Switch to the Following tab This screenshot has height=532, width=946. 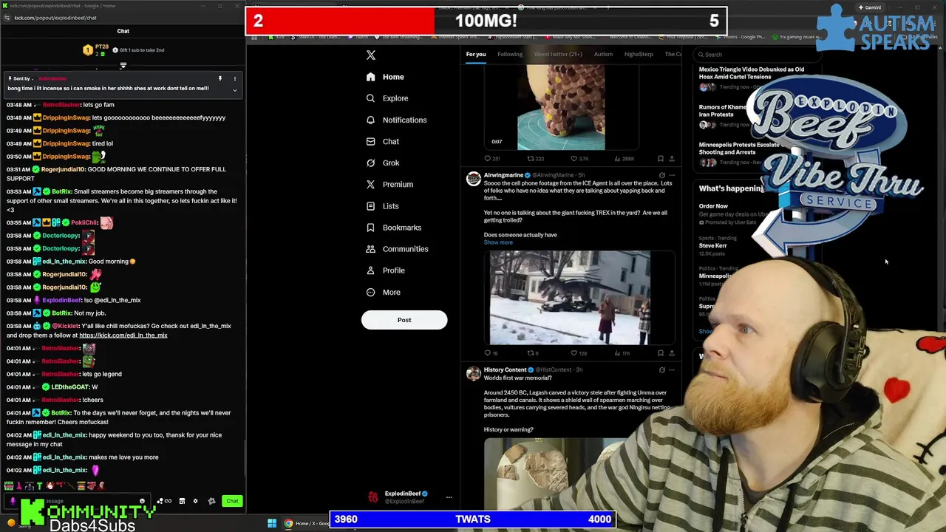tap(510, 54)
